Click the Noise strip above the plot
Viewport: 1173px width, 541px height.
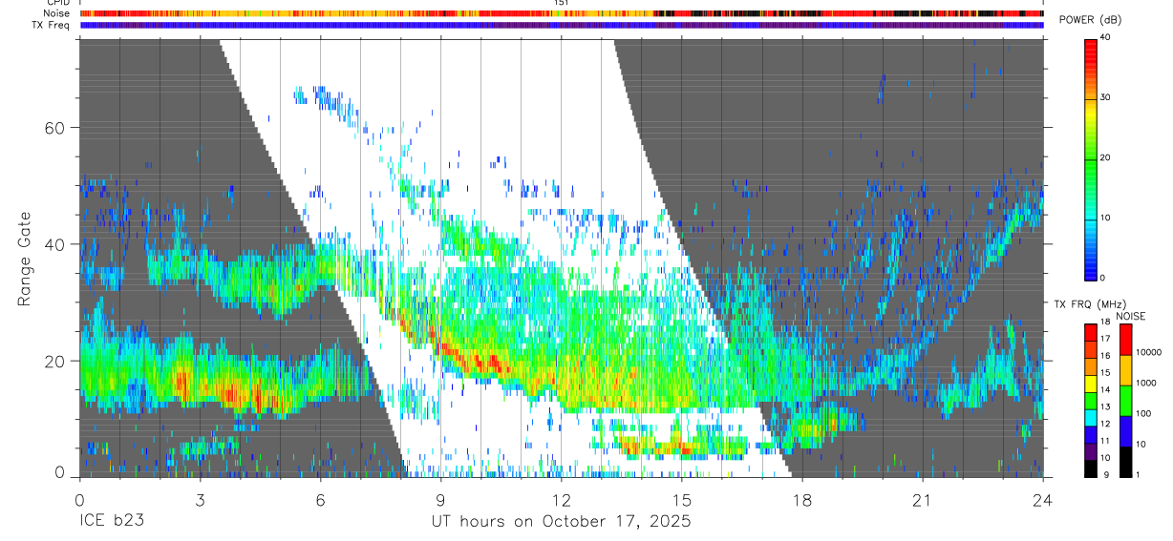tap(562, 13)
